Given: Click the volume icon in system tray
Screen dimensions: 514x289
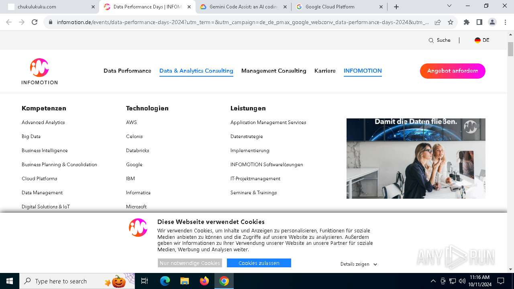Looking at the screenshot, I should click(x=462, y=281).
